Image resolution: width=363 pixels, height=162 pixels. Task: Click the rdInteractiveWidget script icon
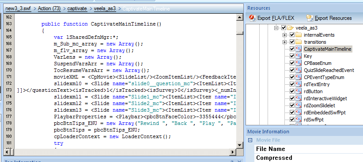[299, 98]
